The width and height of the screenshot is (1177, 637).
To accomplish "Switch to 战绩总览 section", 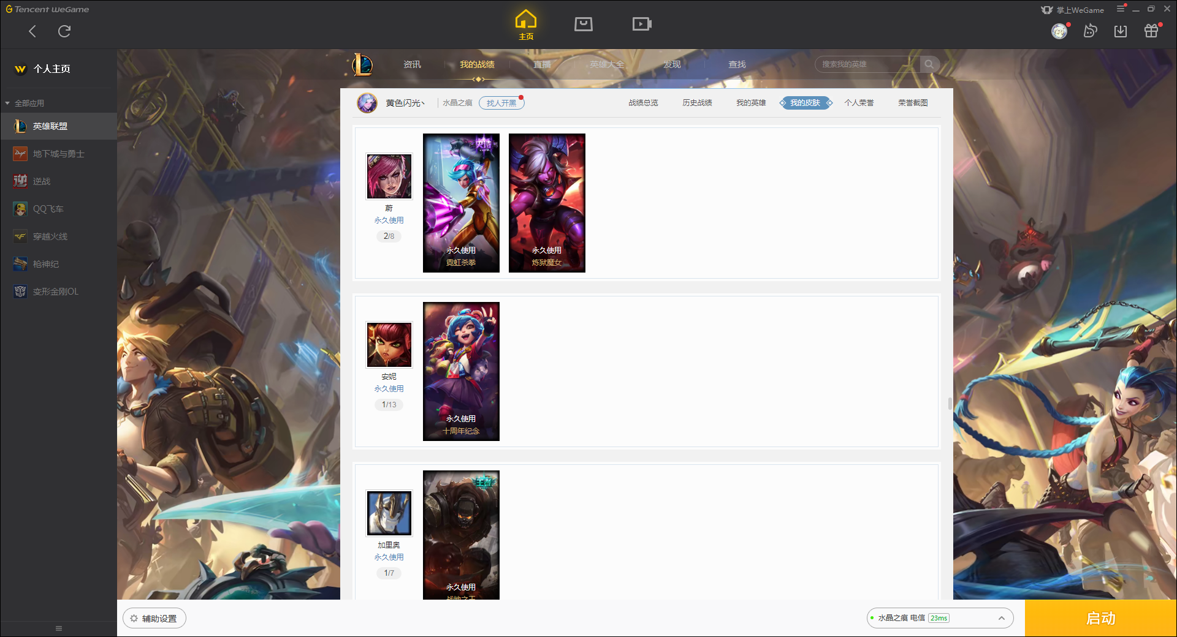I will [x=643, y=103].
